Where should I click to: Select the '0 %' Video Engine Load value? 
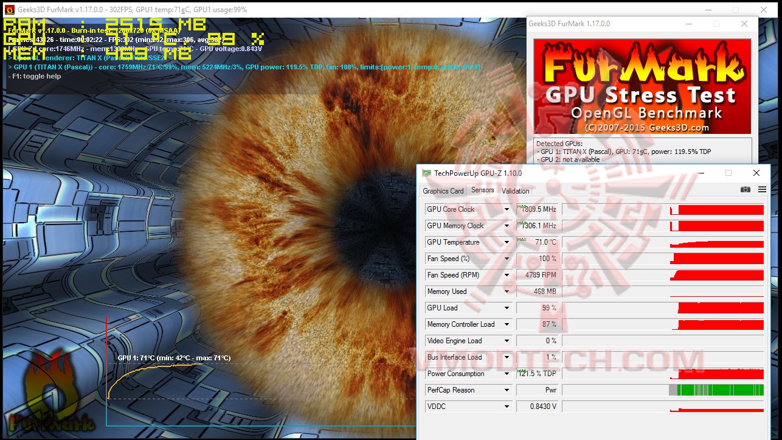coord(537,341)
